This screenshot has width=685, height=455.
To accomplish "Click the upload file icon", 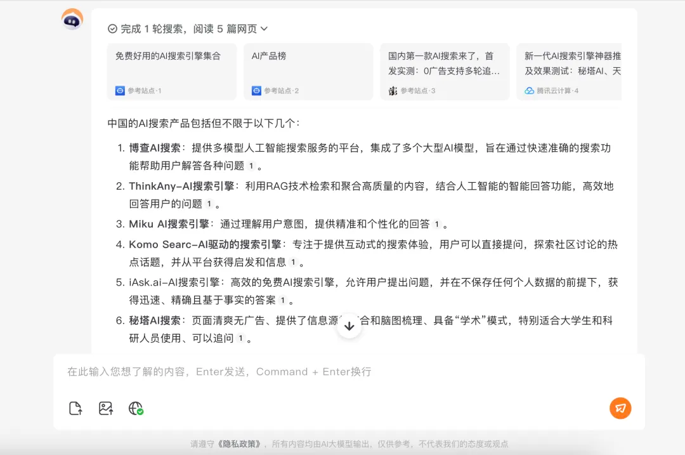I will pyautogui.click(x=75, y=408).
